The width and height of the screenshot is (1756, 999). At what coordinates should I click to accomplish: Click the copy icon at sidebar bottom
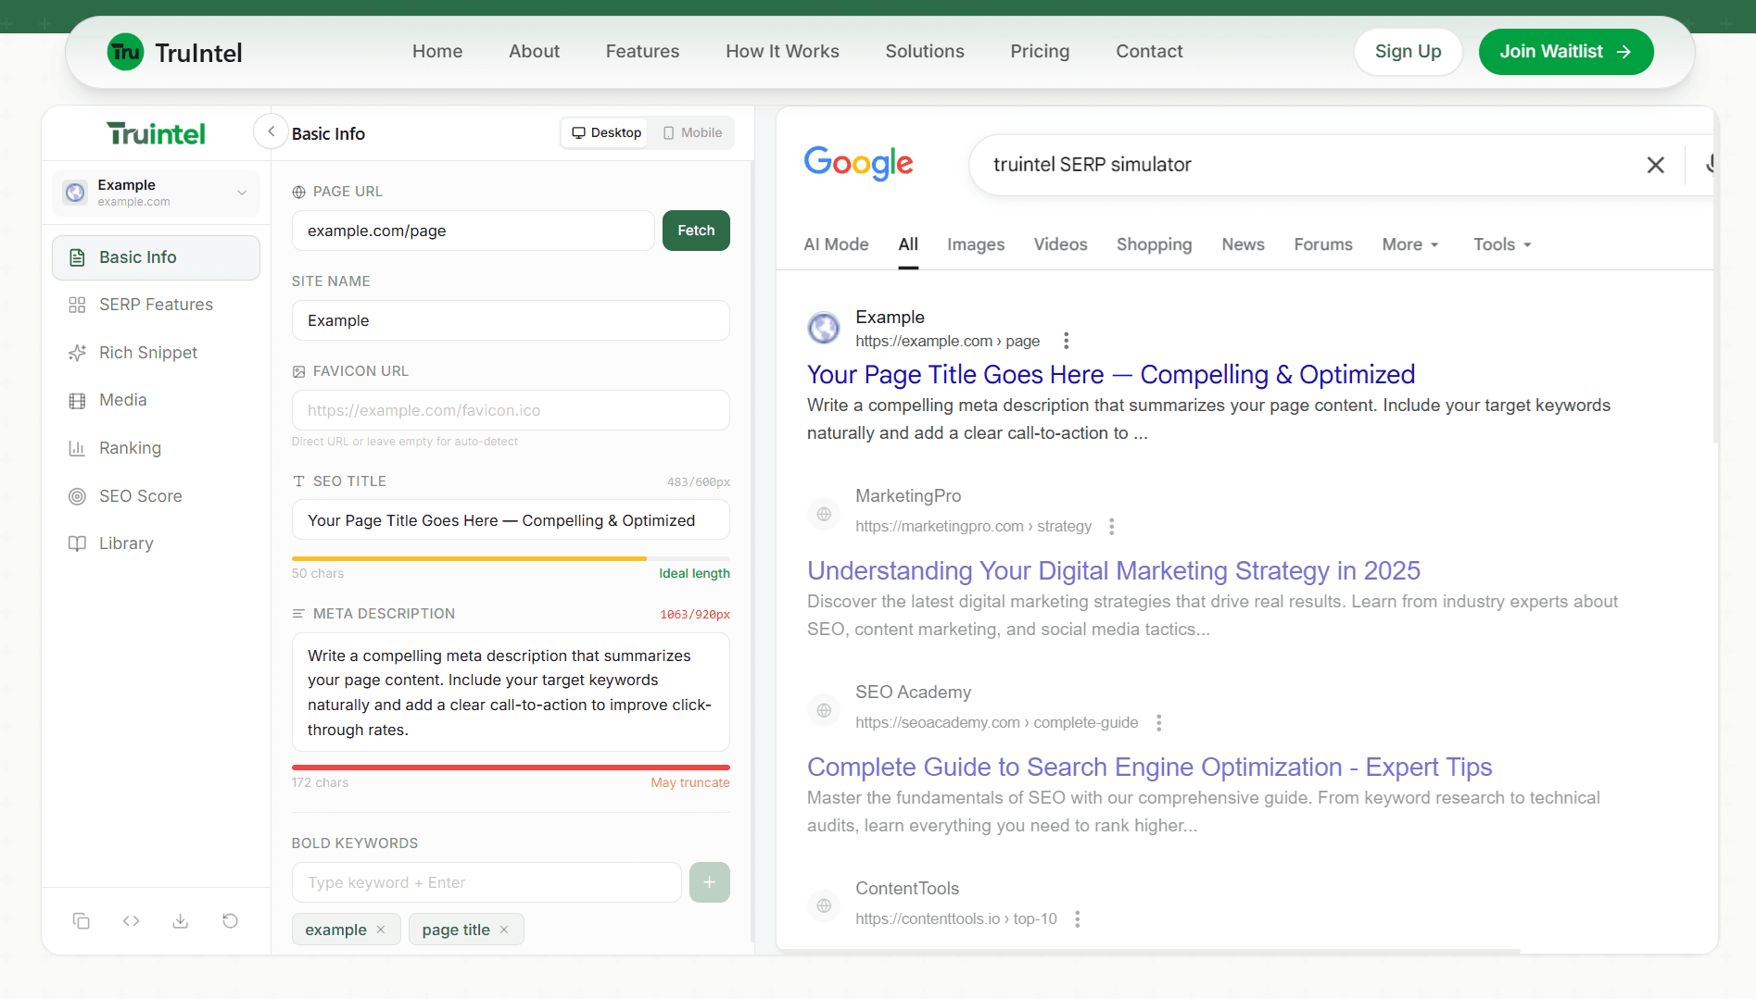[82, 920]
